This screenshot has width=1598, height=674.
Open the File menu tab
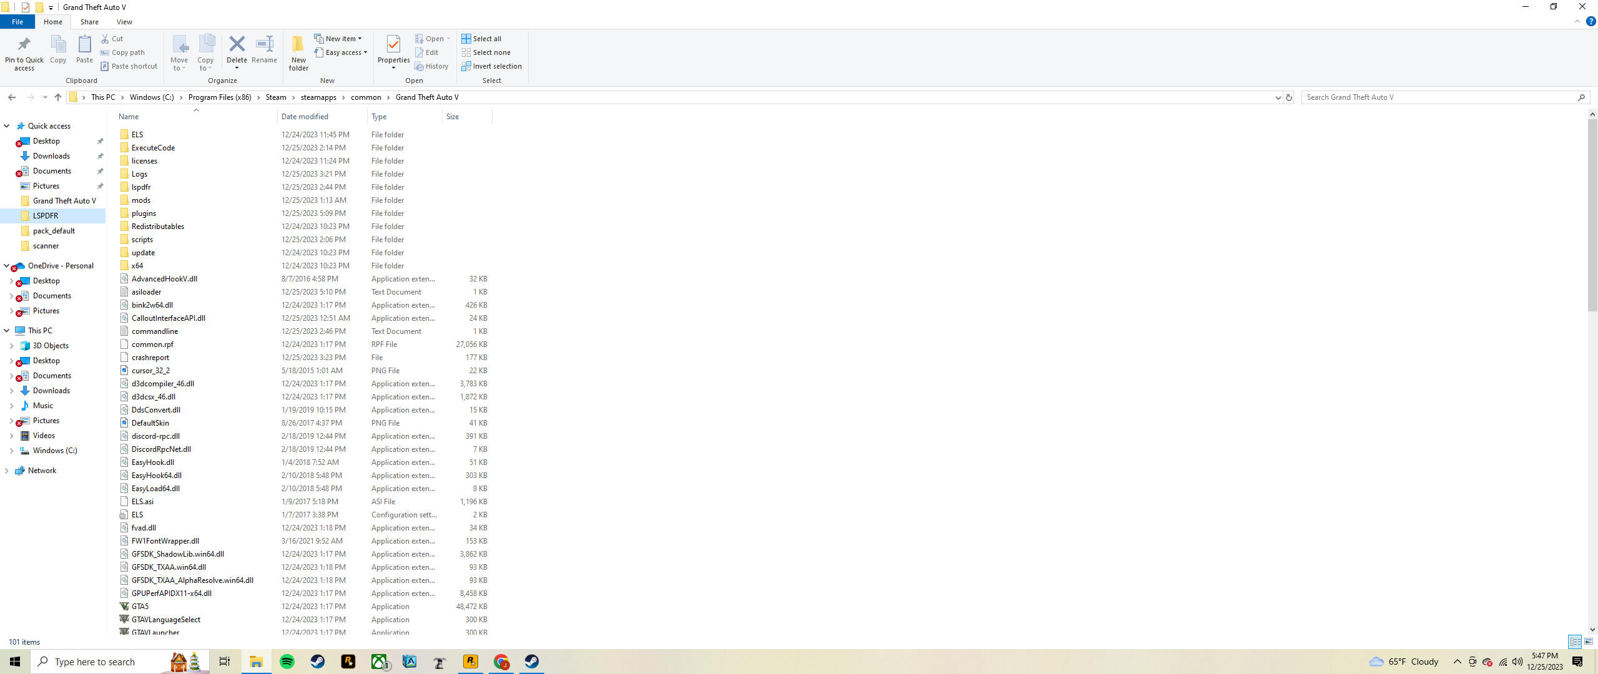[17, 22]
